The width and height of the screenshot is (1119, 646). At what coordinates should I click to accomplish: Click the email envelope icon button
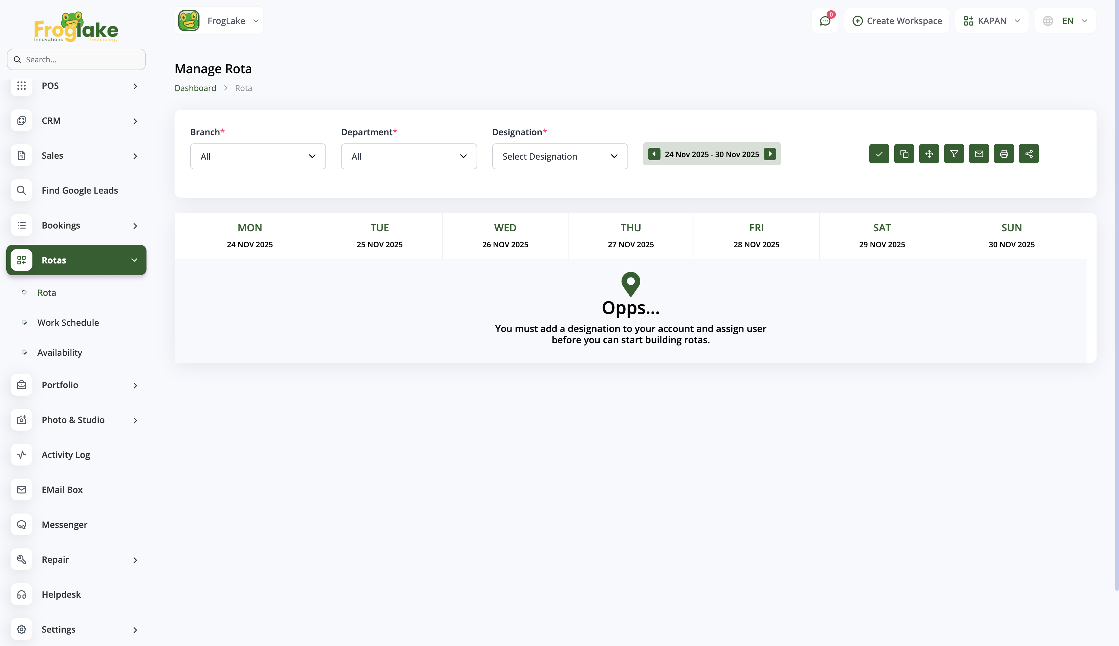(x=979, y=154)
